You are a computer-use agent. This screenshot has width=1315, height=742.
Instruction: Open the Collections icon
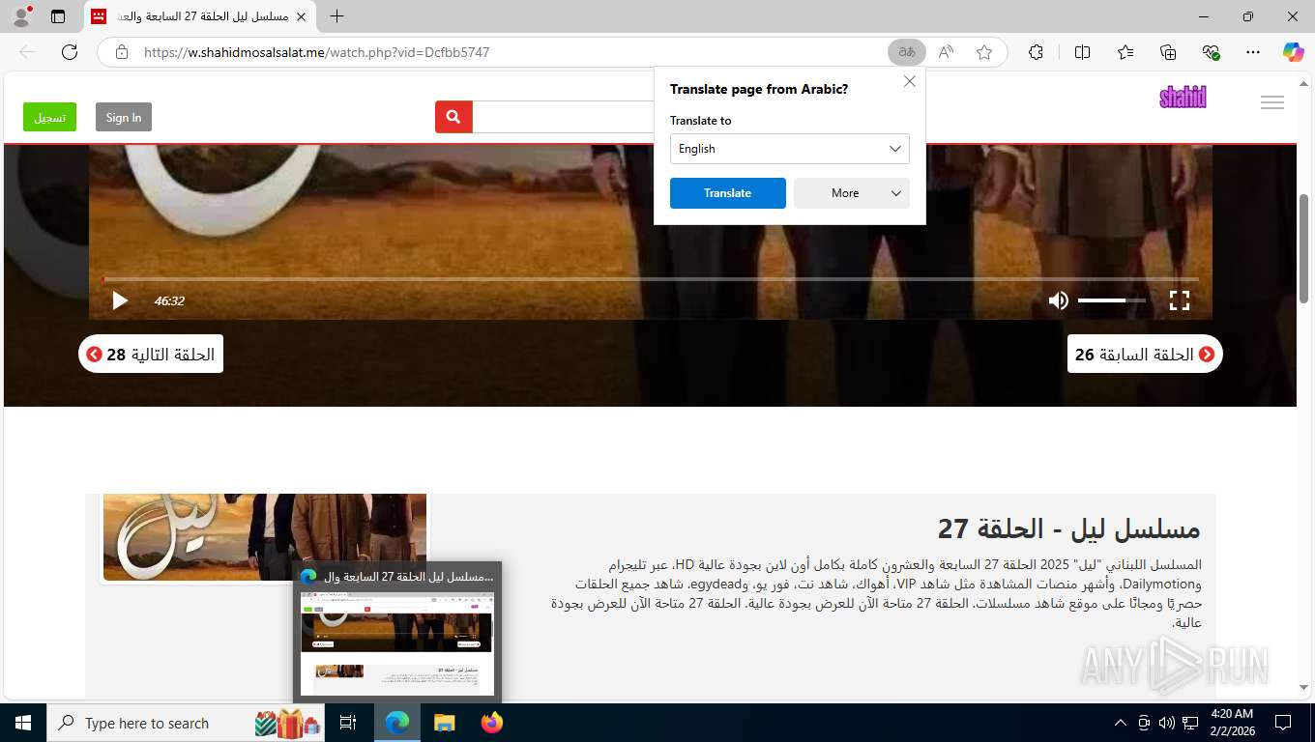[x=1168, y=52]
